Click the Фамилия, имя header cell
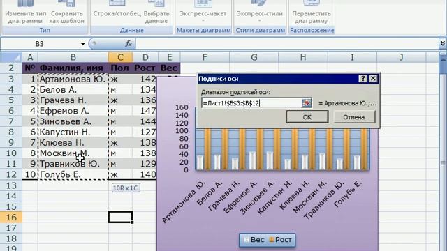The height and width of the screenshot is (251, 447). coord(73,68)
